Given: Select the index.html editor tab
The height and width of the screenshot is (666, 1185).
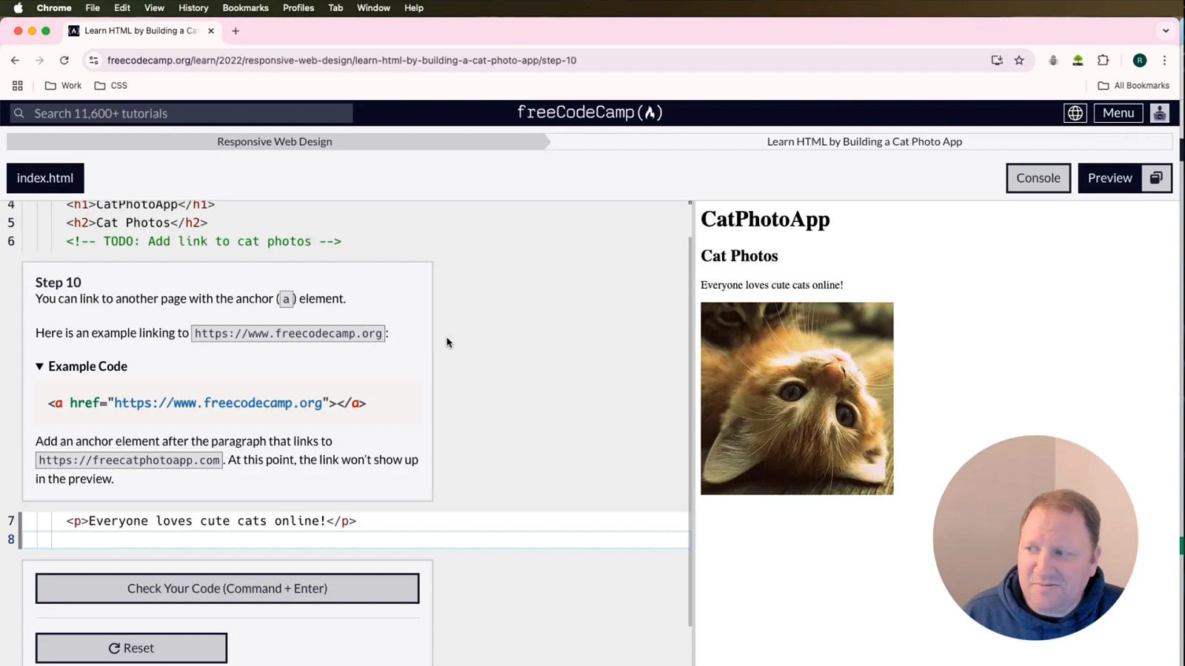Looking at the screenshot, I should 45,178.
